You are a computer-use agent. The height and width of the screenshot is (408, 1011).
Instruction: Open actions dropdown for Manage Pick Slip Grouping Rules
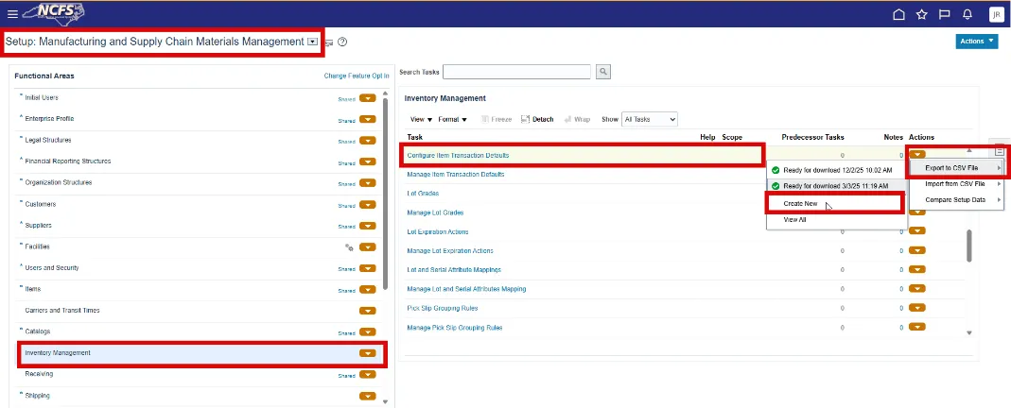(x=916, y=328)
